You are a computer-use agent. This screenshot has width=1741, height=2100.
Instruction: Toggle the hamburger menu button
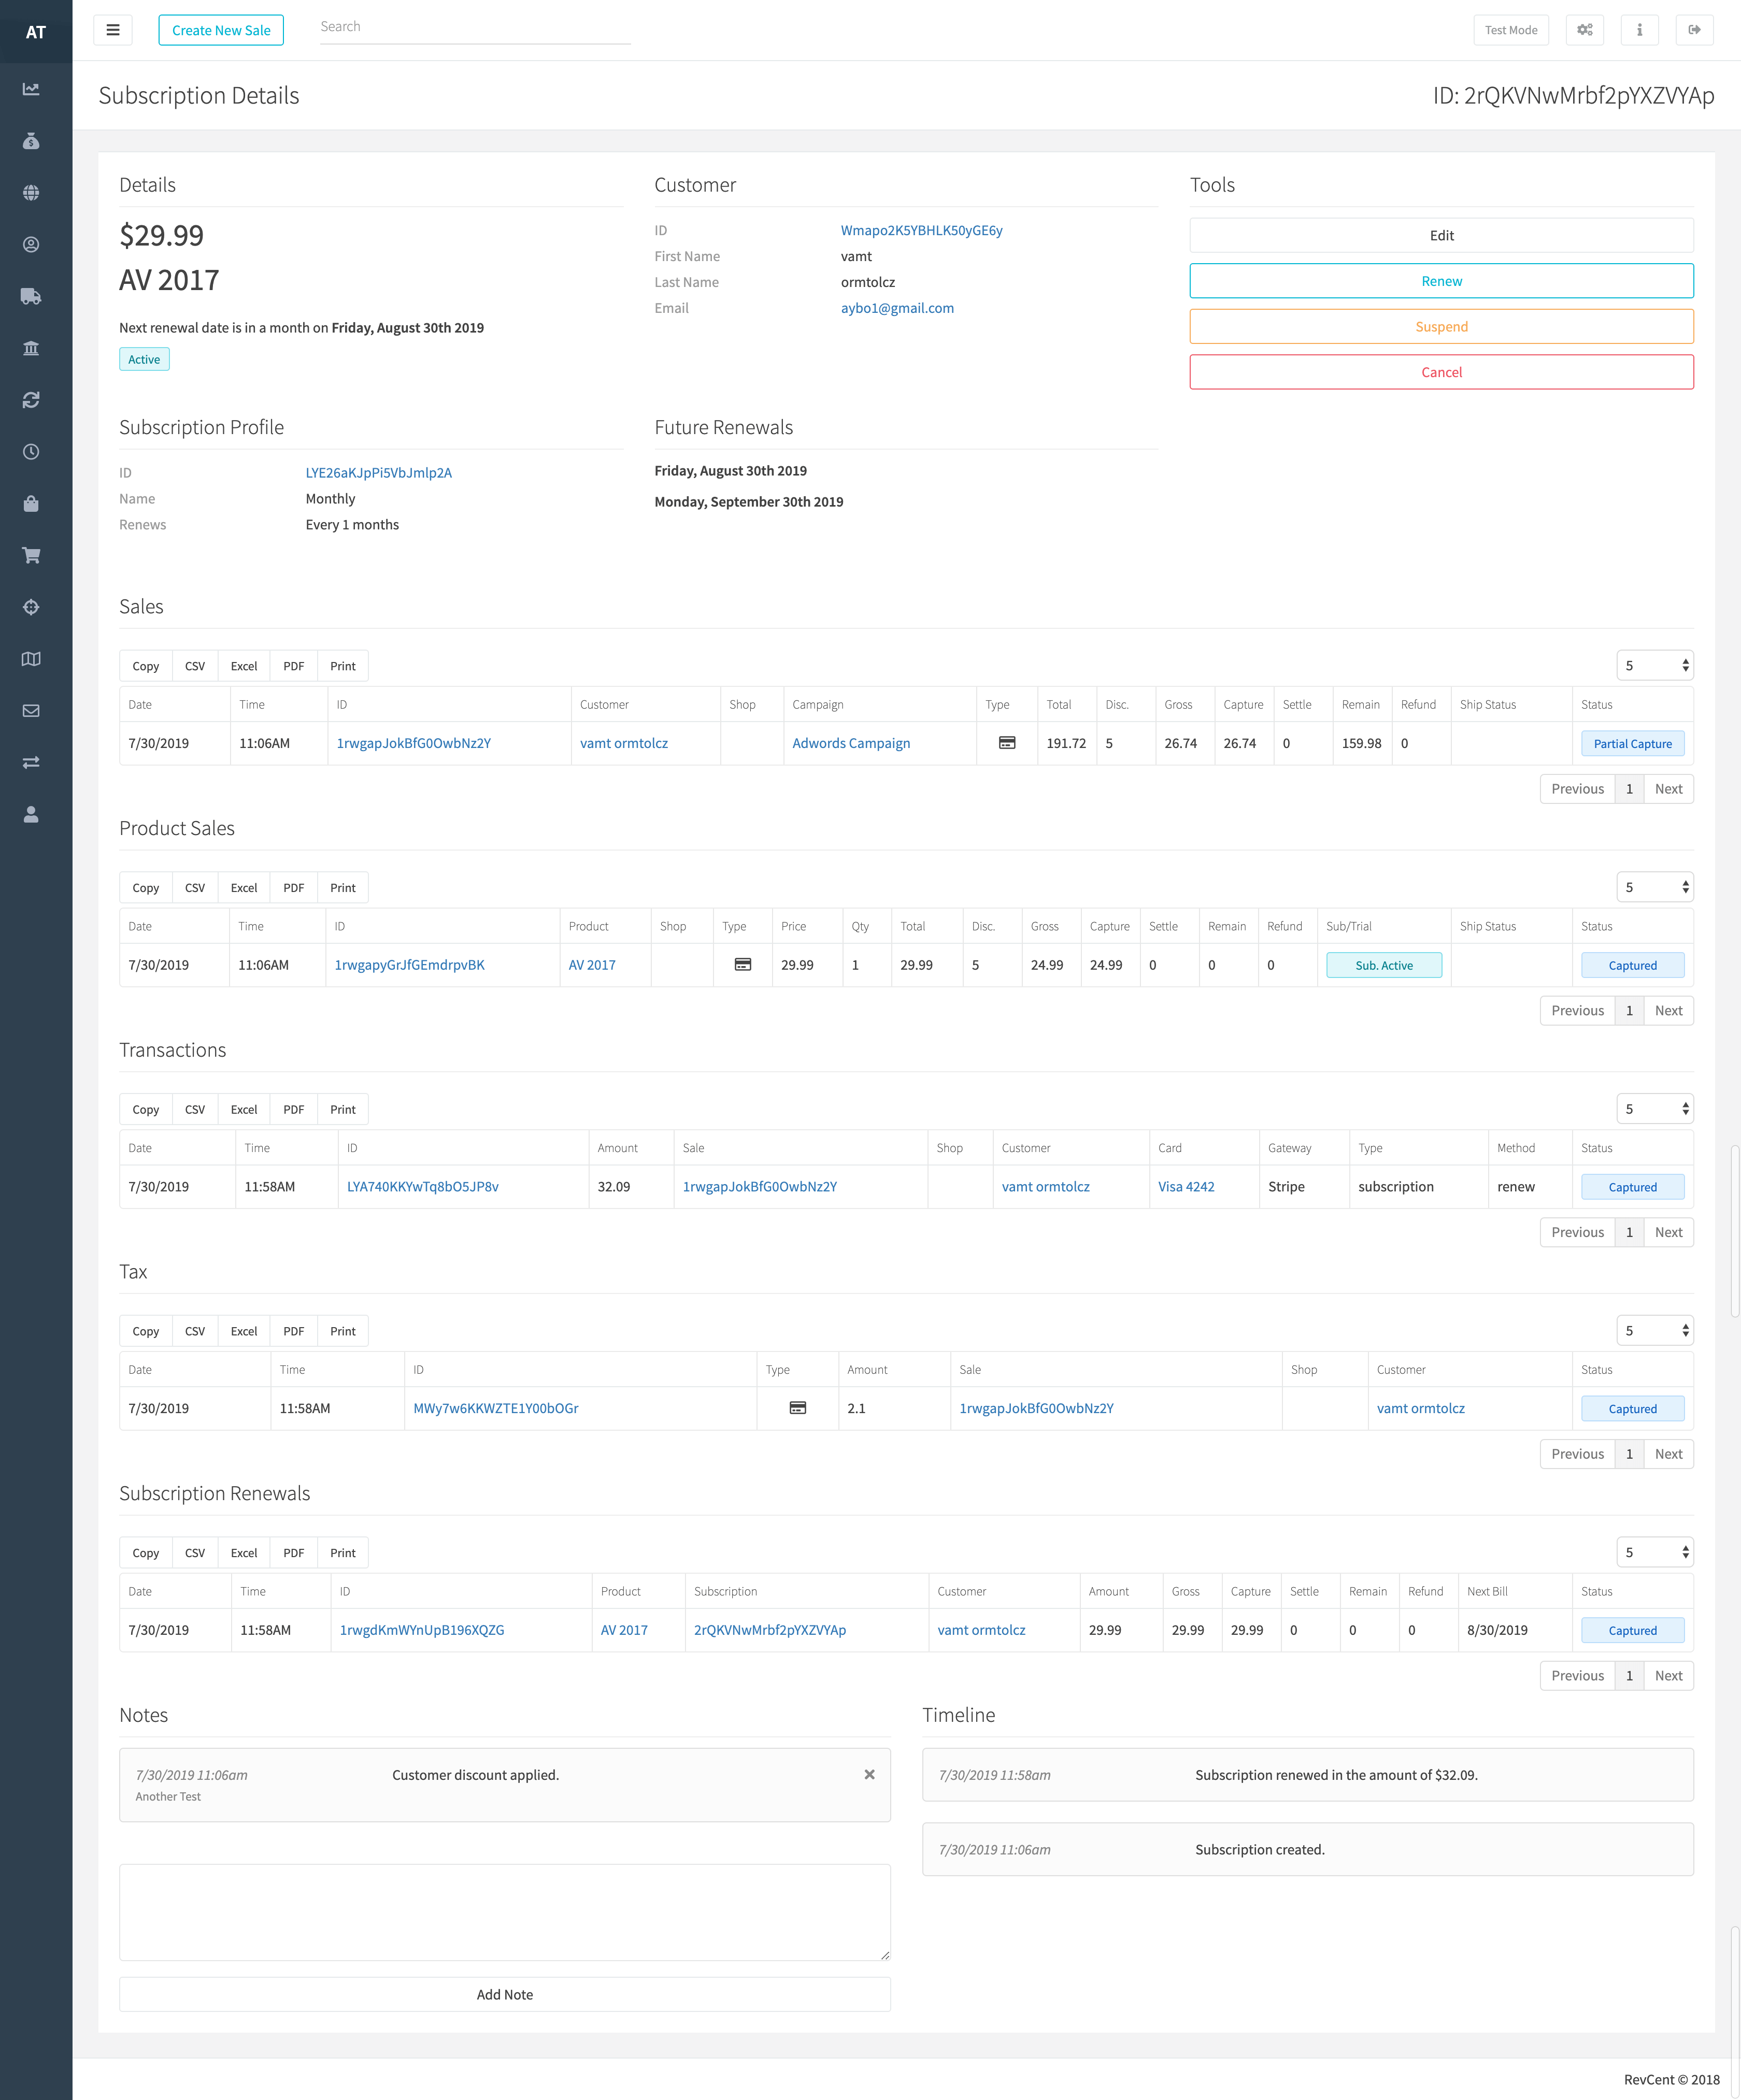(113, 30)
